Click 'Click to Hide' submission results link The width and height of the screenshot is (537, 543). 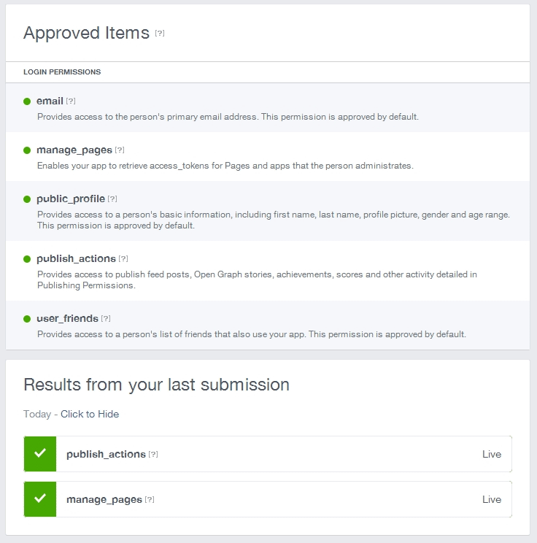click(90, 414)
